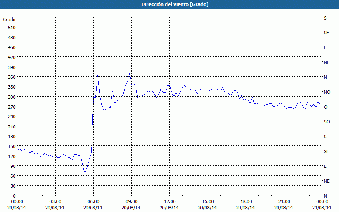
Task: Click the 150 degree axis label
Action: (12, 146)
